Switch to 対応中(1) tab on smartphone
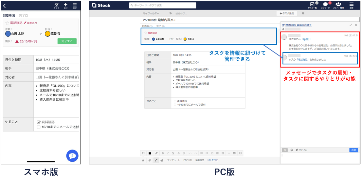362x182 pixels. (x=9, y=15)
